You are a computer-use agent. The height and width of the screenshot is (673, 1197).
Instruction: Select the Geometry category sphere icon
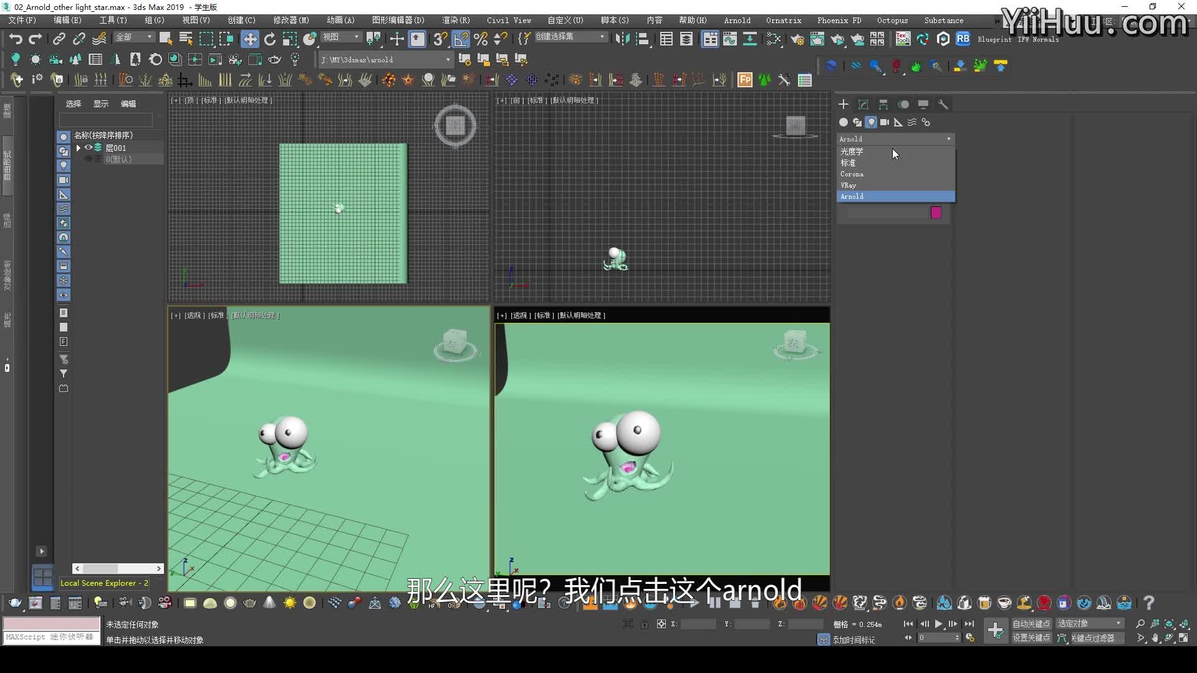point(844,122)
